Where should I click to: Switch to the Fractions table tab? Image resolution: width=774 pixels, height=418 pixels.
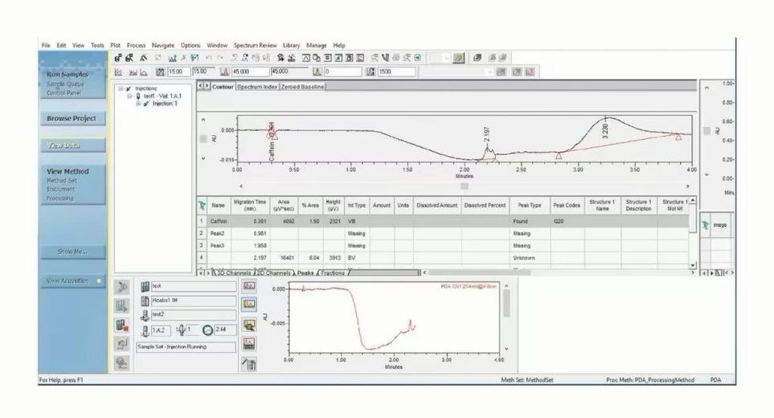point(333,273)
